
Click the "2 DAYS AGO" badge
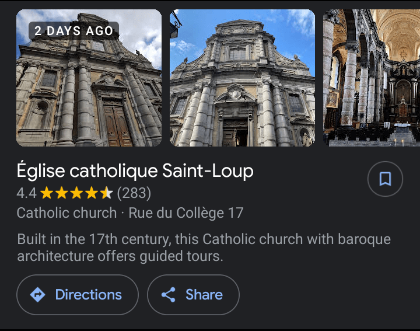click(73, 31)
